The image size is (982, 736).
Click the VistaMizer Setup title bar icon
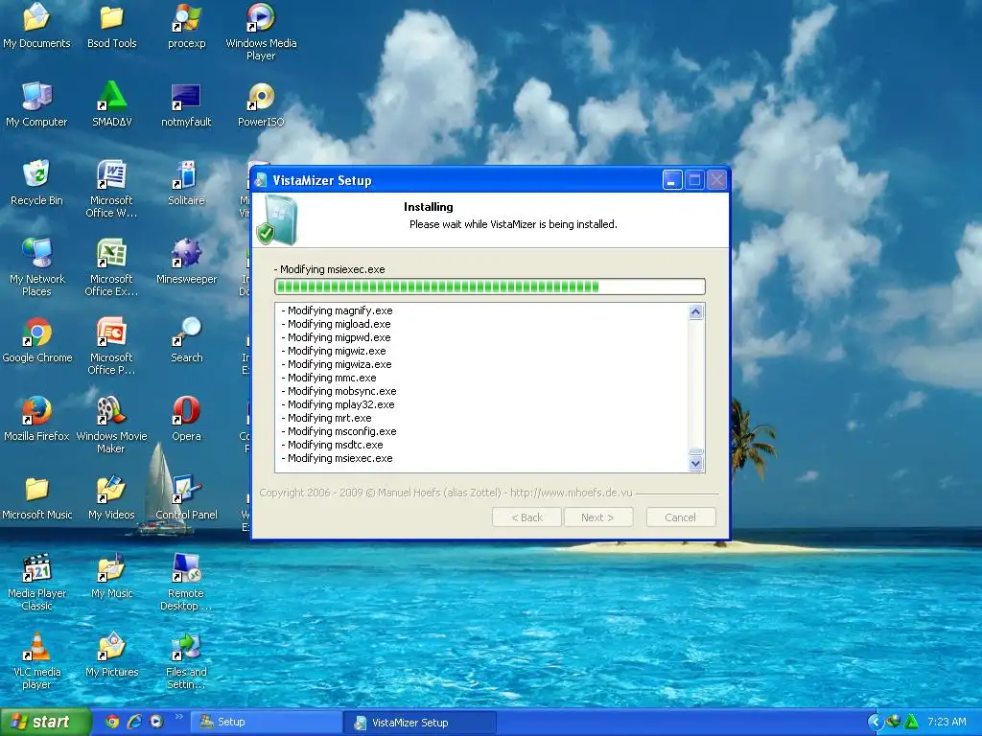click(x=261, y=180)
